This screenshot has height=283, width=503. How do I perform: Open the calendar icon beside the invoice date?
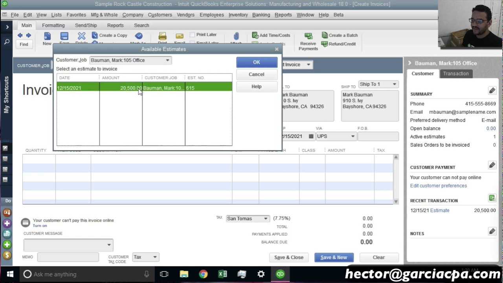pos(311,136)
